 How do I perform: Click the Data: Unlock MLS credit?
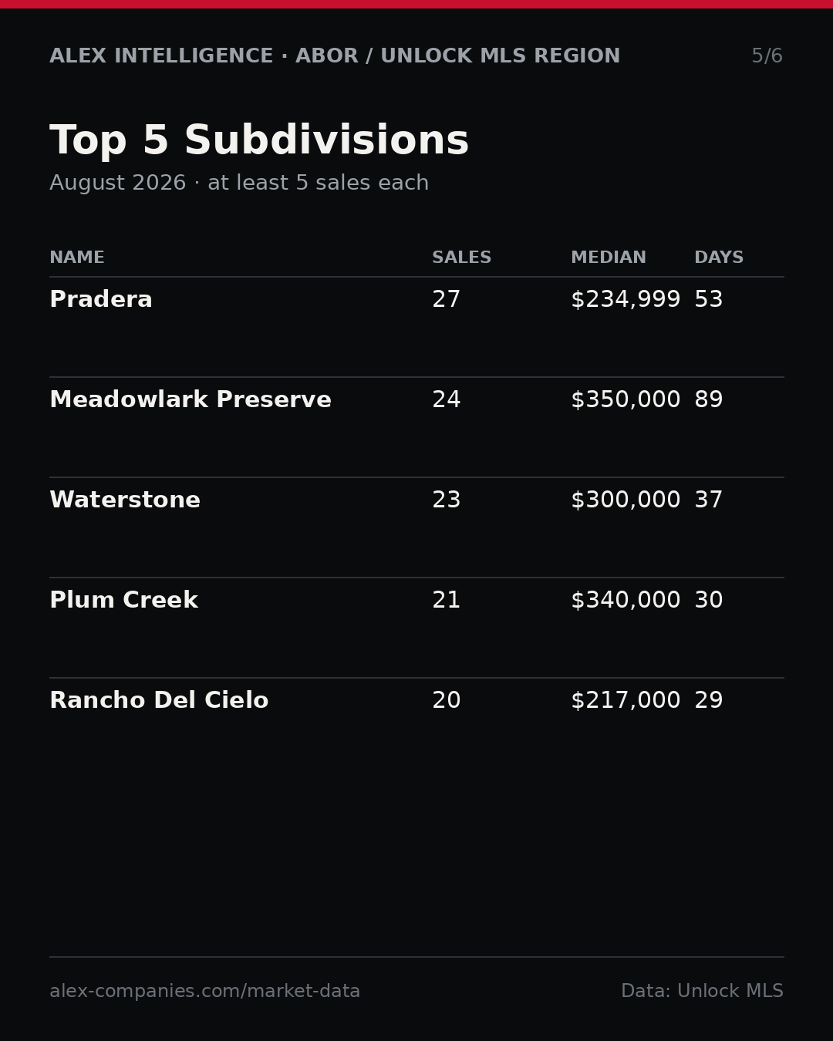[x=702, y=992]
